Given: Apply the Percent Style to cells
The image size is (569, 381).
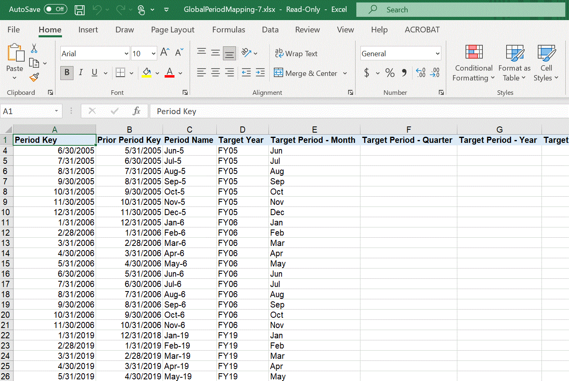Looking at the screenshot, I should [x=390, y=73].
